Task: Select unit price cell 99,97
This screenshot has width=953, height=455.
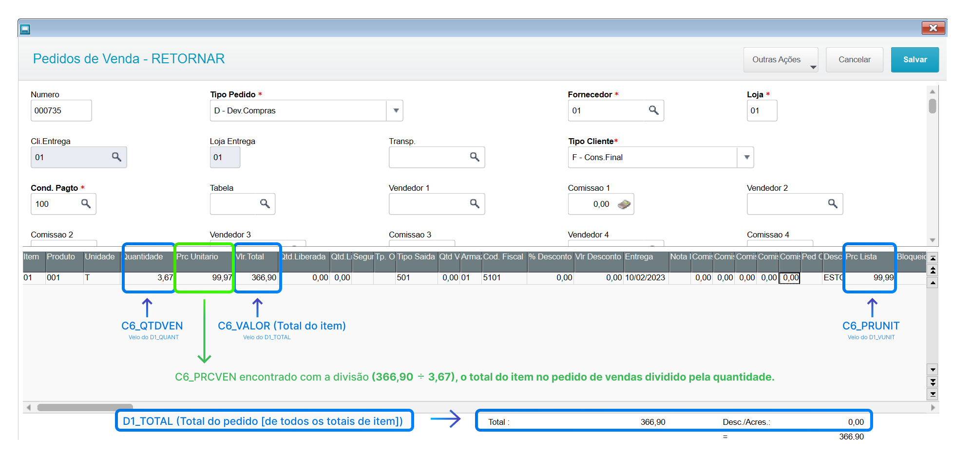Action: click(x=204, y=278)
